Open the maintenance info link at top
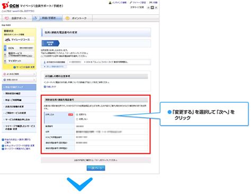251x194 pixels. tap(118, 3)
